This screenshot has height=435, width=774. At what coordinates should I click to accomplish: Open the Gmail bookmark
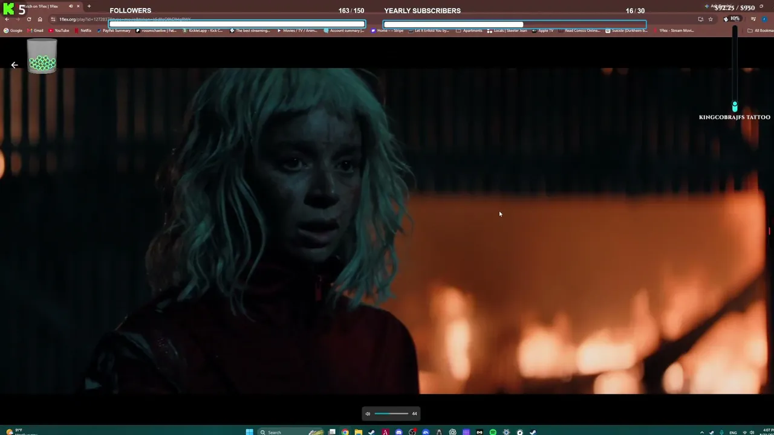35,30
